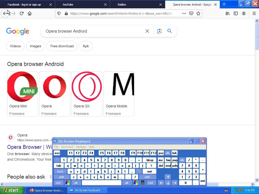This screenshot has height=194, width=259.
Task: Click the up arrow key on On-Screen Keyboard
Action: (168, 177)
